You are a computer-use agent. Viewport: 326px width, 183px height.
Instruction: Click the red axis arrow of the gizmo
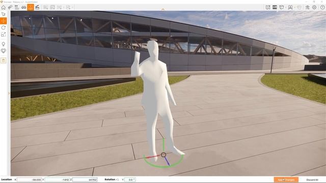tap(153, 157)
